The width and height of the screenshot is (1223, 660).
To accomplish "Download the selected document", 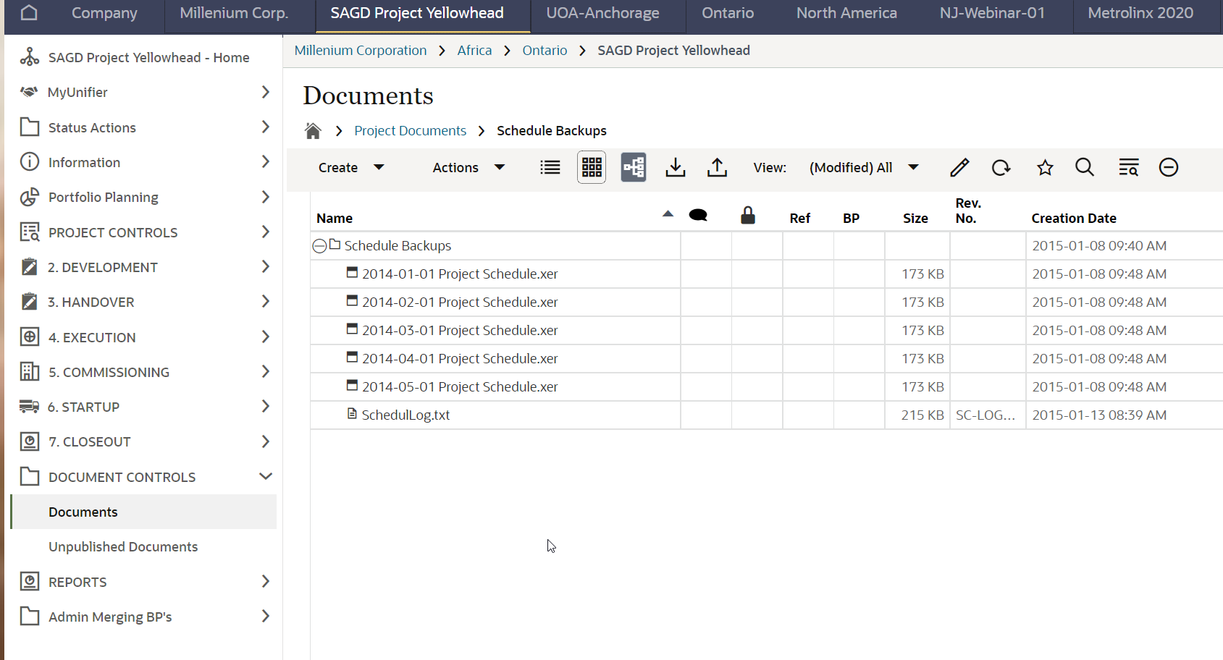I will [675, 167].
